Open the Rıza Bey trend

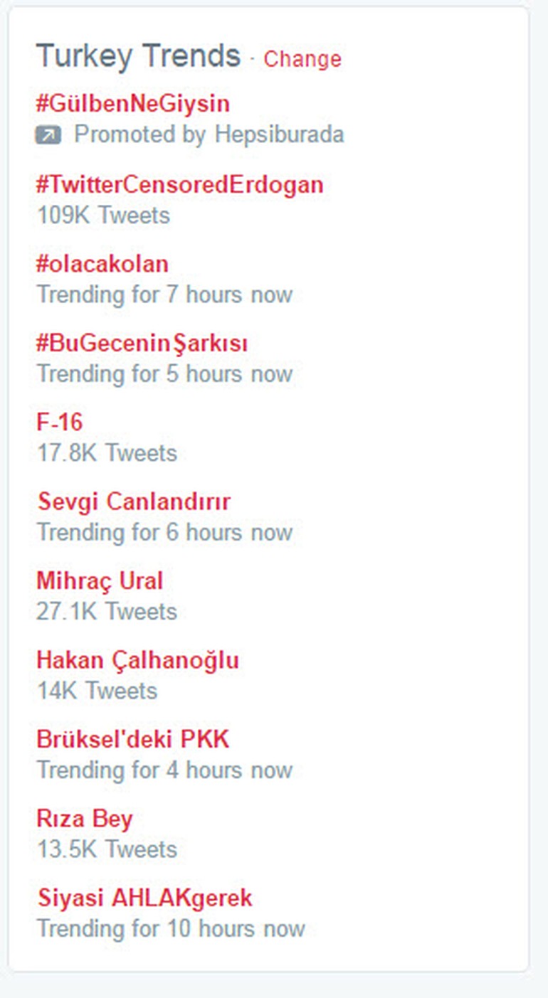pyautogui.click(x=84, y=819)
